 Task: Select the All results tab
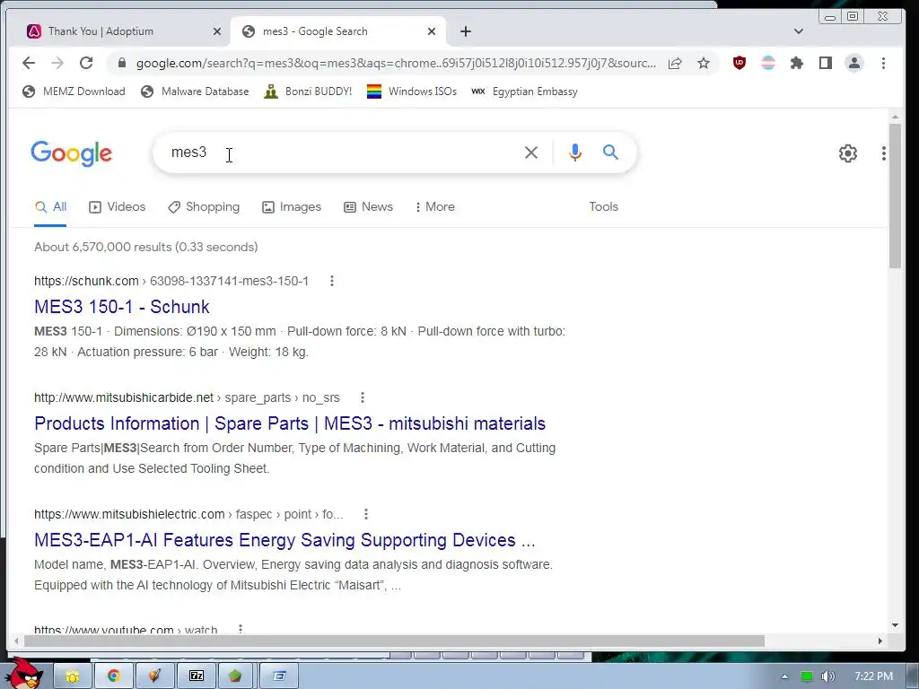[50, 207]
